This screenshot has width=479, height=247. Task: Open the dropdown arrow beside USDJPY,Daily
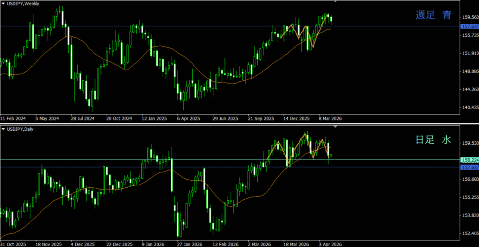[3, 128]
